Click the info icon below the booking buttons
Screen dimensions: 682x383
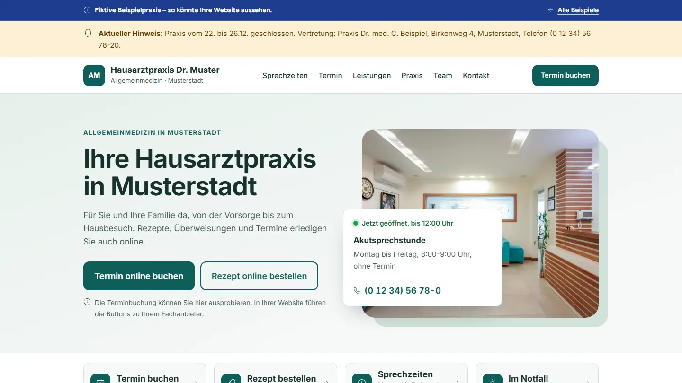pyautogui.click(x=87, y=302)
